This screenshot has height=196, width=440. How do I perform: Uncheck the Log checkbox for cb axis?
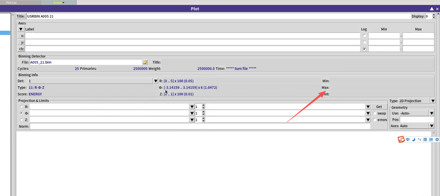tap(364, 49)
